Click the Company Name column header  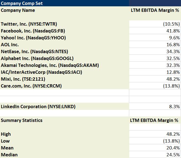18,10
